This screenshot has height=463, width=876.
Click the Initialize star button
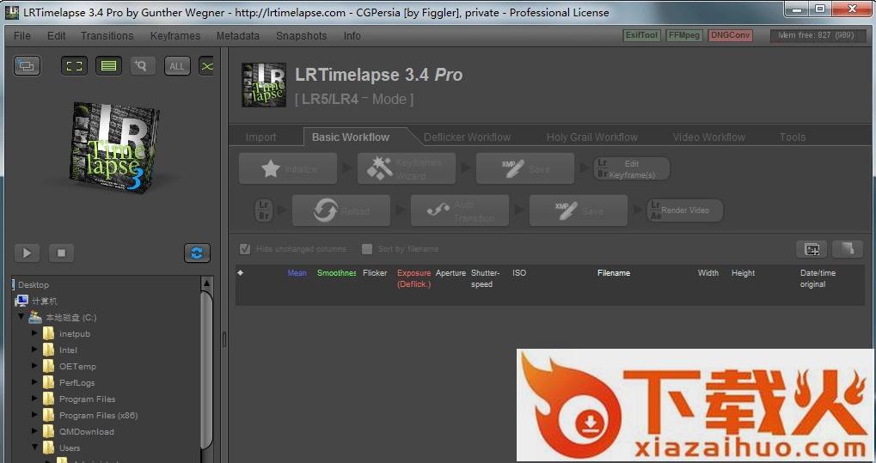(x=288, y=168)
